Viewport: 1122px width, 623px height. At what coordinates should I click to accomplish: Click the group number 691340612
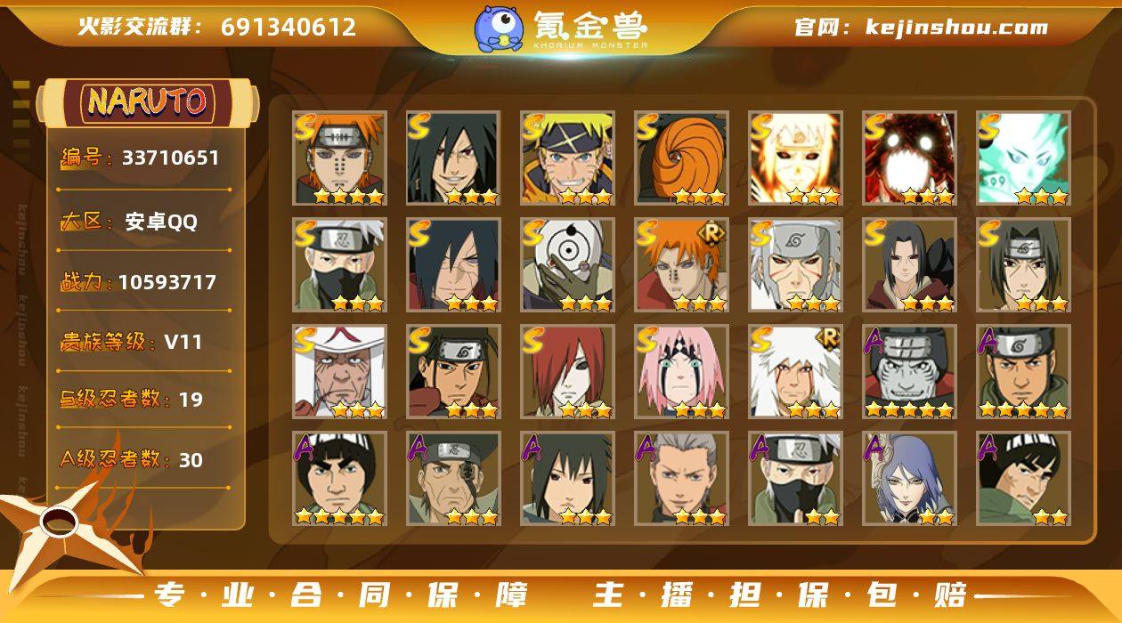click(x=289, y=27)
